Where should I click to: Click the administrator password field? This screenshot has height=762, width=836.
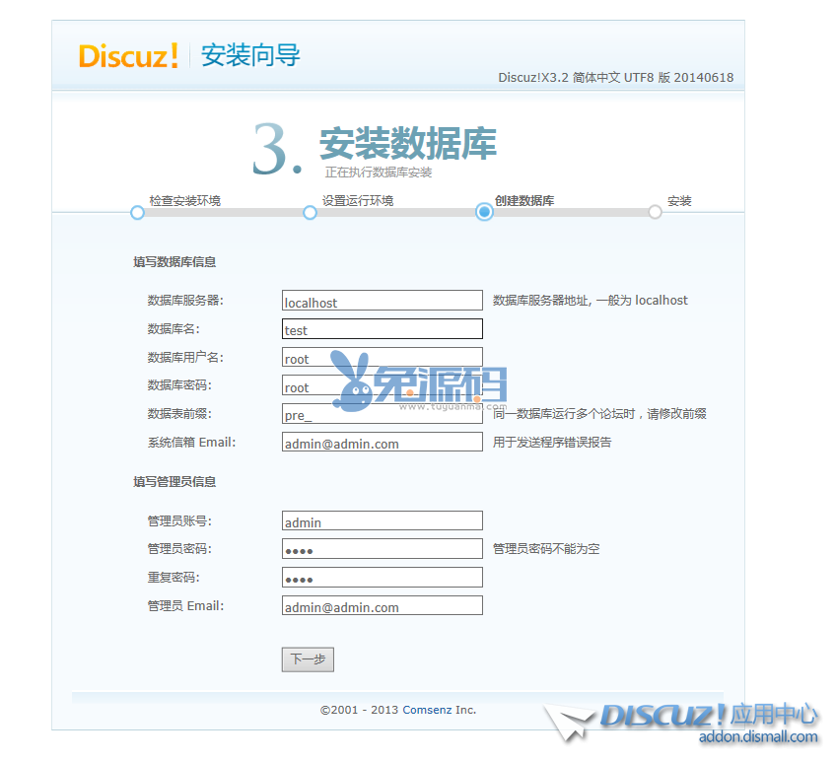(383, 549)
